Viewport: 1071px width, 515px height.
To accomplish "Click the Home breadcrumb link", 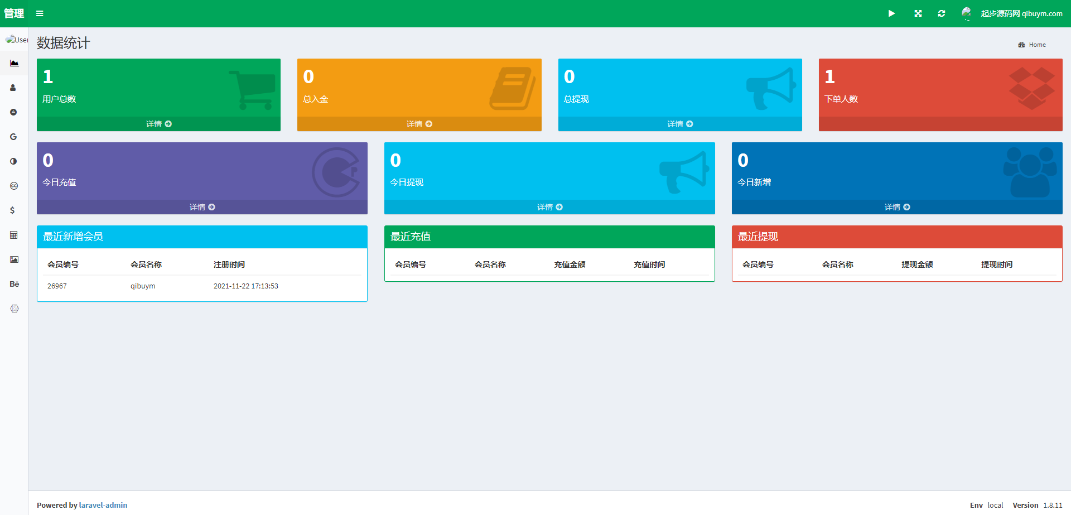I will point(1036,45).
